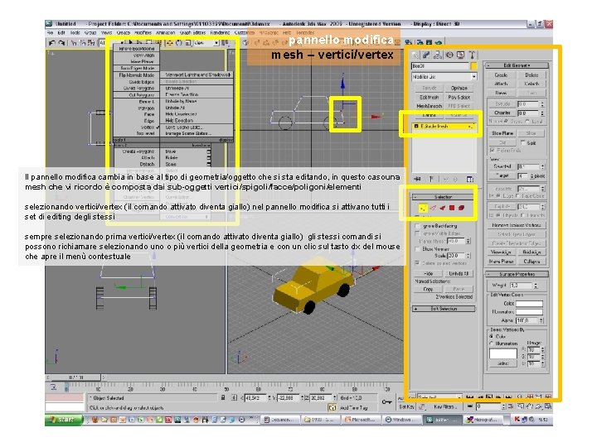Toggle Show Normals checkbox
Screen dimensions: 597x447
click(x=418, y=249)
